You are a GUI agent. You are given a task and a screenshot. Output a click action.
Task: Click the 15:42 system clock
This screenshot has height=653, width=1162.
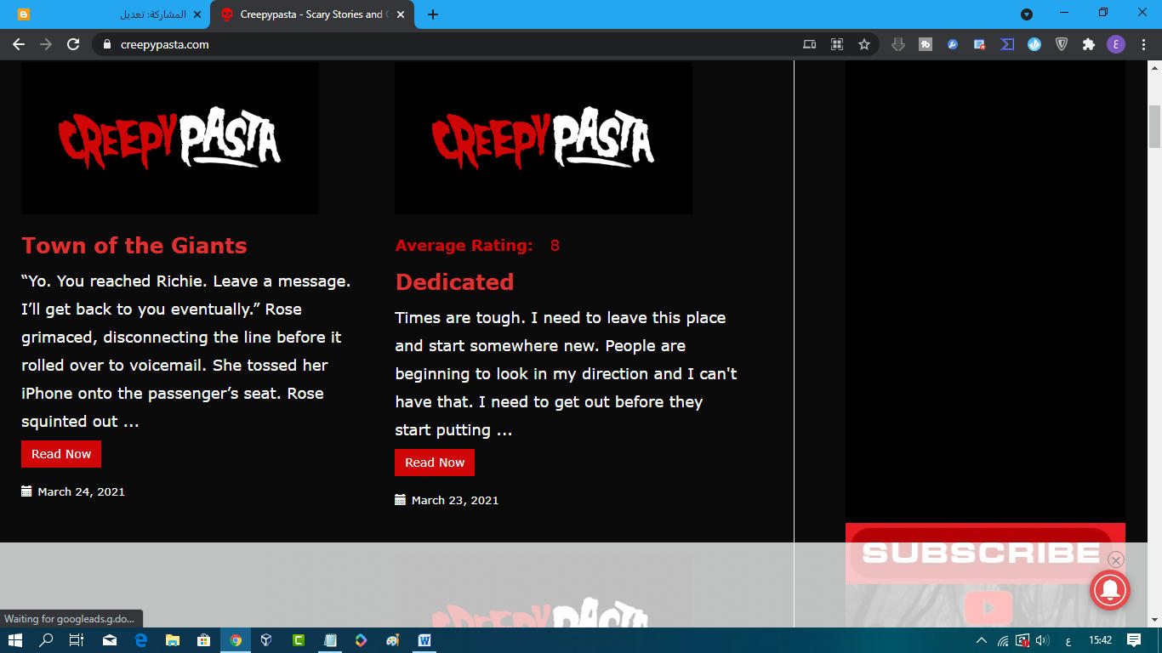click(1101, 640)
